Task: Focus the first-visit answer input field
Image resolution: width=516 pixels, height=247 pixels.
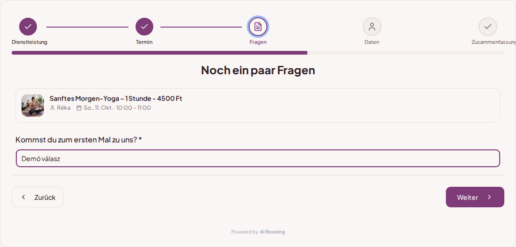Action: [x=258, y=159]
